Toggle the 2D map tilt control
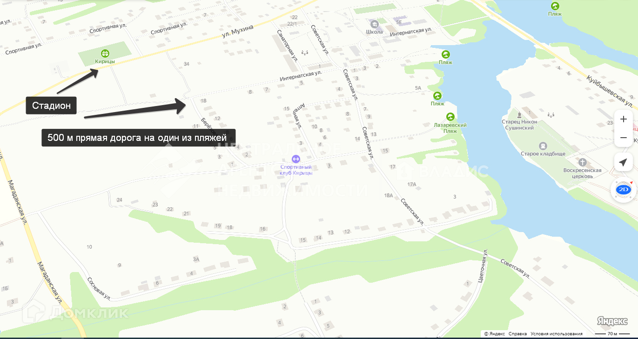638x339 pixels. coord(623,190)
